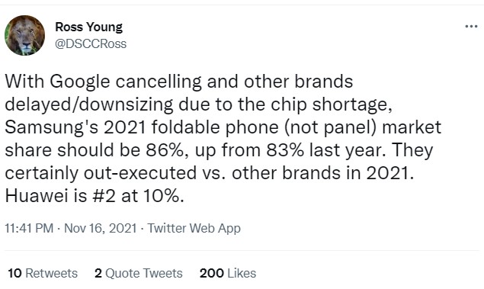View the 2 Quote Tweets
This screenshot has height=289, width=484.
[x=138, y=273]
